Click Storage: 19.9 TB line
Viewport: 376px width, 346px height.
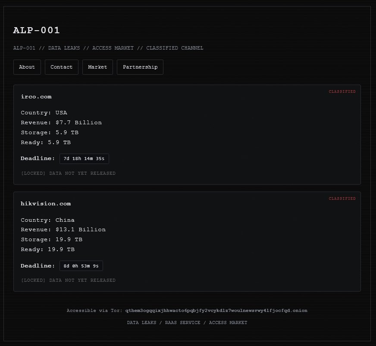(52, 239)
